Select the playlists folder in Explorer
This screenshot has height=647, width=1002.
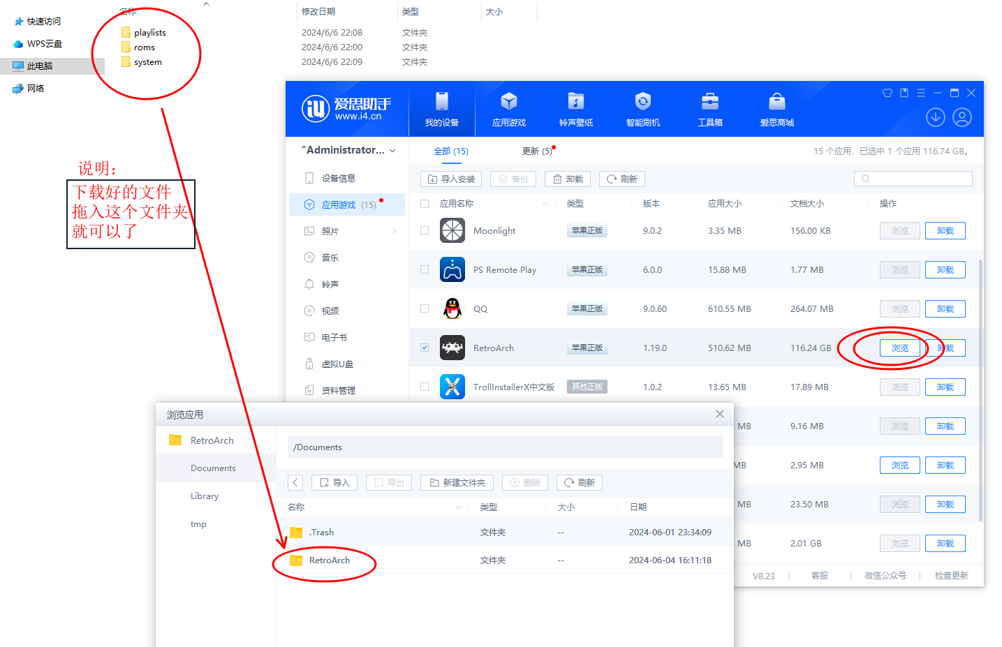pyautogui.click(x=143, y=32)
